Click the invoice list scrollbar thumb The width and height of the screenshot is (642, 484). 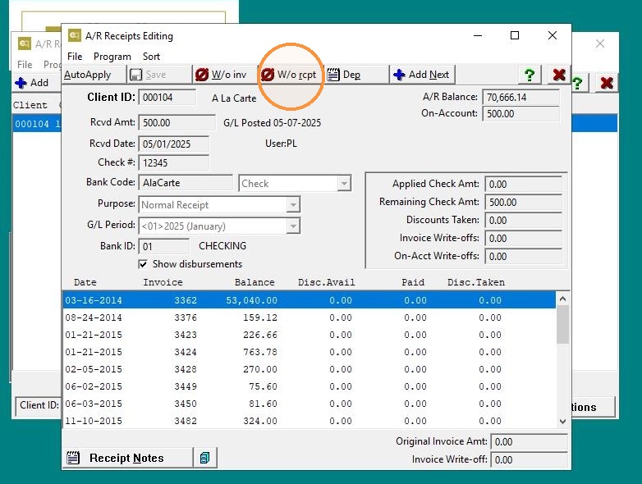[562, 324]
